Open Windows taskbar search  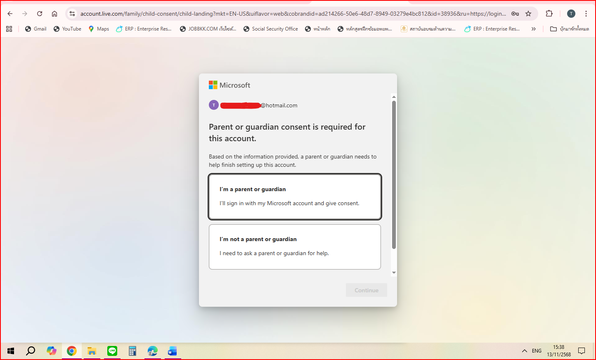click(x=31, y=351)
